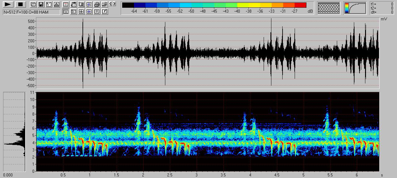This screenshot has height=178, width=397.
Task: Save using the floppy disk icon
Action: point(41,4)
